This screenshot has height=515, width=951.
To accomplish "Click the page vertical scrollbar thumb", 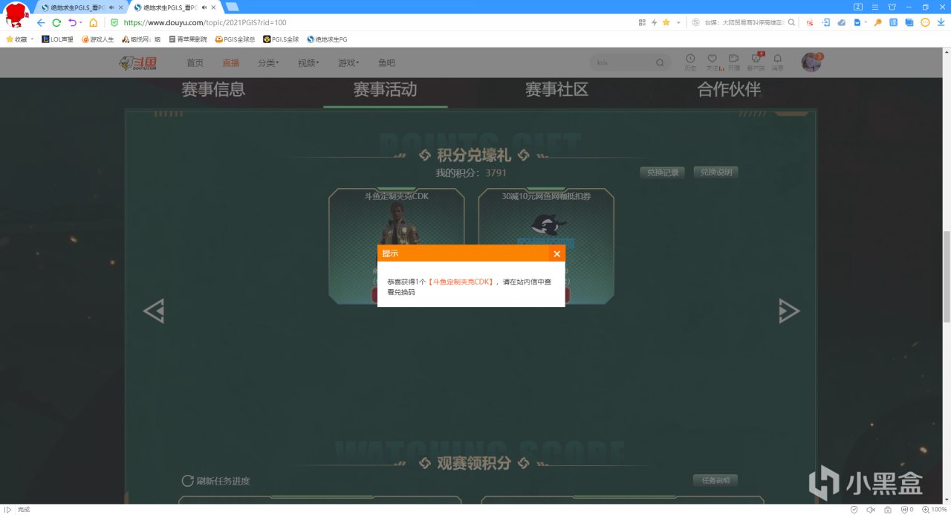I will 947,276.
